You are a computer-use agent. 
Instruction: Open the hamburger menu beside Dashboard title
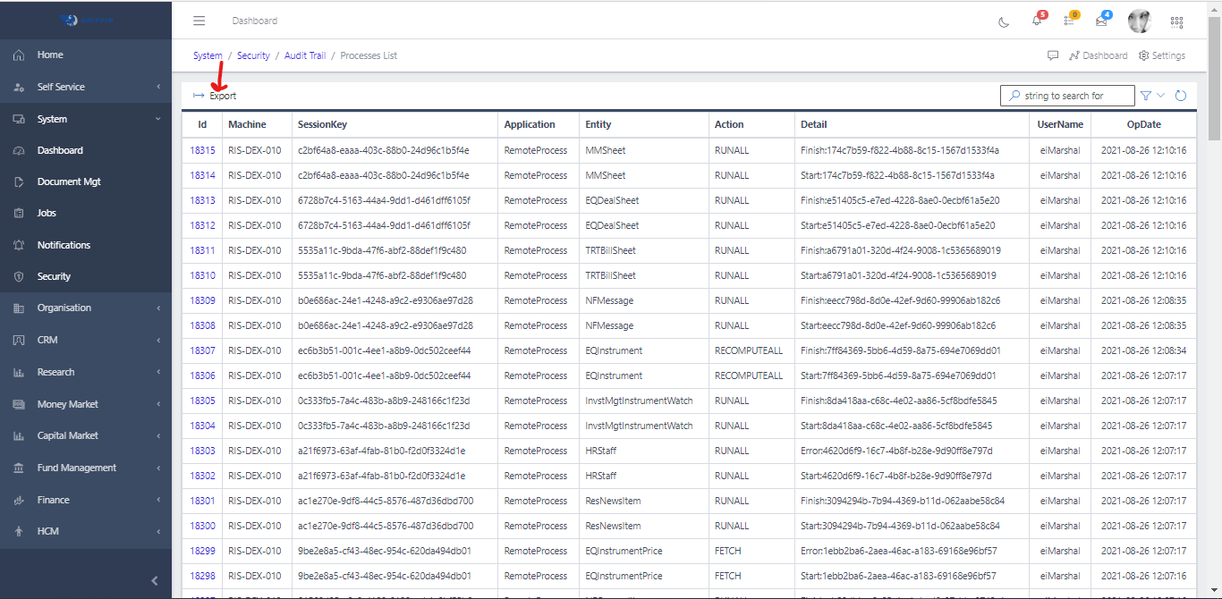pos(199,21)
